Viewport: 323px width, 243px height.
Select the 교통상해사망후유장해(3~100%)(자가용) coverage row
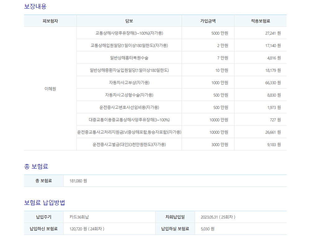(129, 33)
